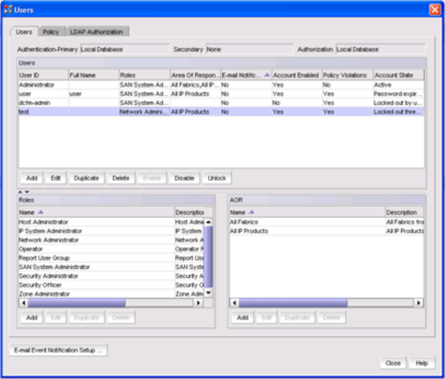Switch to the Policy tab
Screen dimensions: 445x379
tap(51, 32)
